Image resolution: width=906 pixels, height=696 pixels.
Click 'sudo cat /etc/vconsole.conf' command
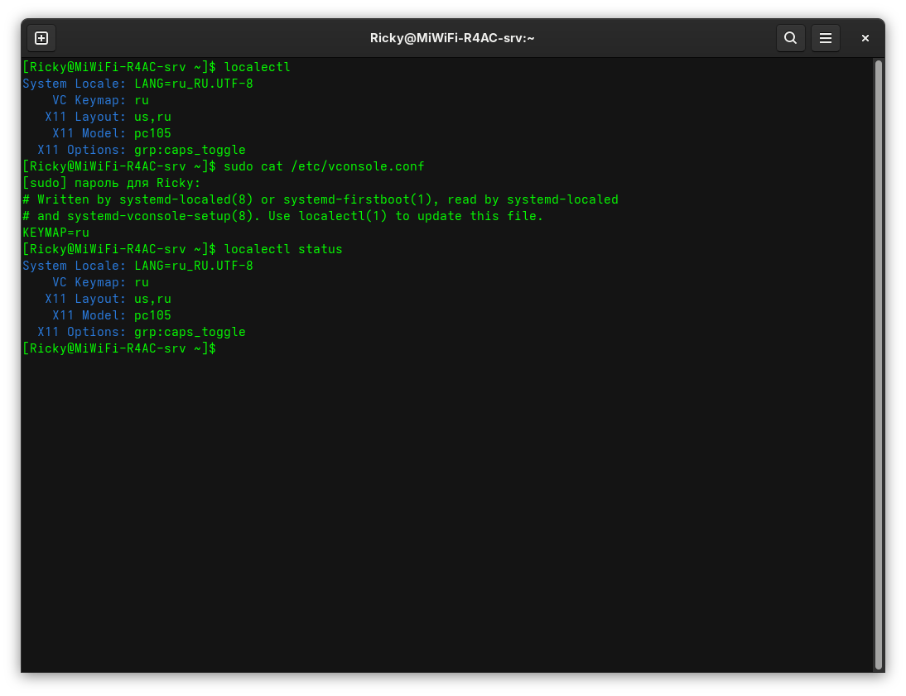(324, 166)
